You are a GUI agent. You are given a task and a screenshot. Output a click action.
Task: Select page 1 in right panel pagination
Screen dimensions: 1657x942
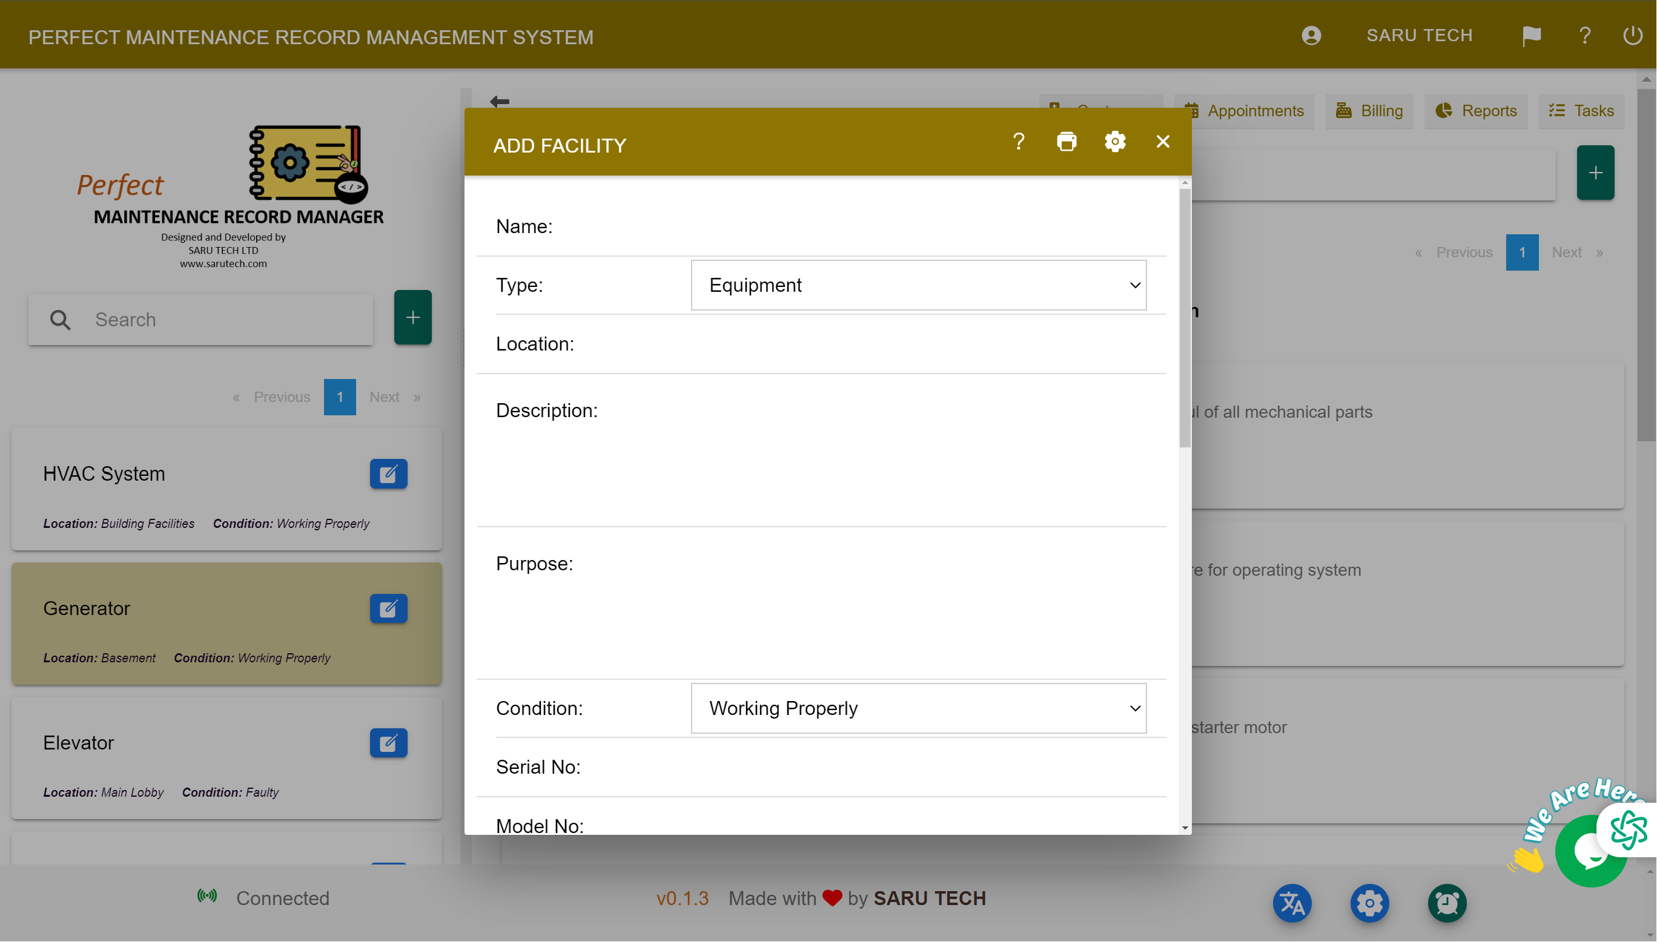point(1522,253)
